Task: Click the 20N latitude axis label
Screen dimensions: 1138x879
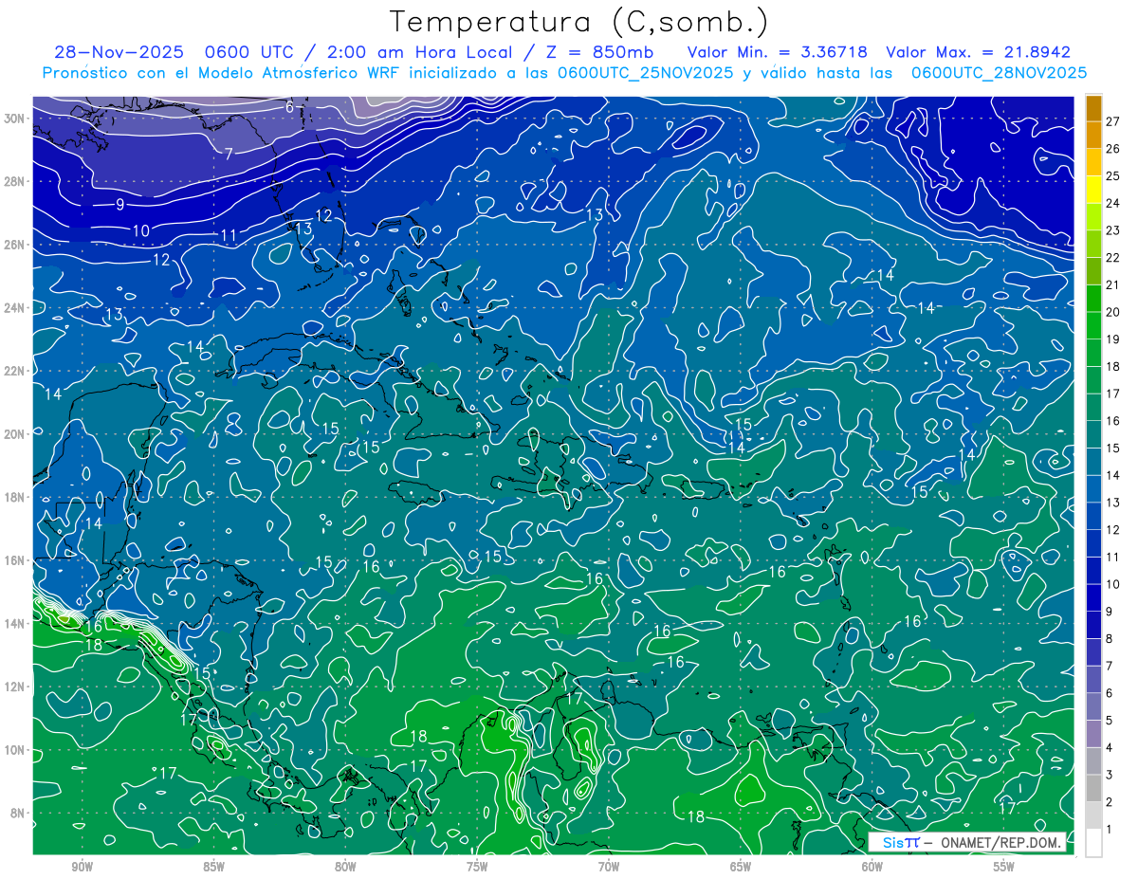Action: tap(14, 434)
